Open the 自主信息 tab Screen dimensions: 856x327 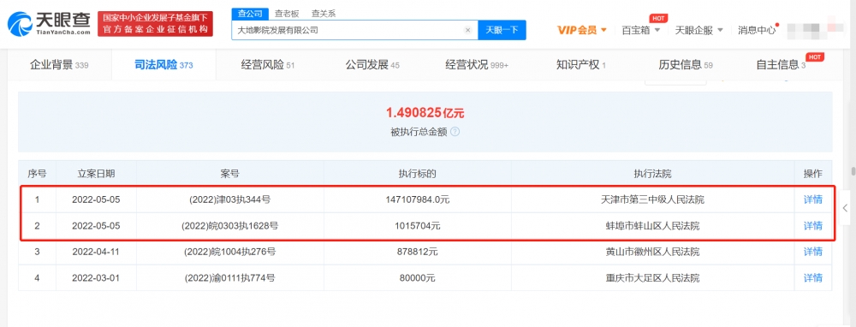click(782, 65)
